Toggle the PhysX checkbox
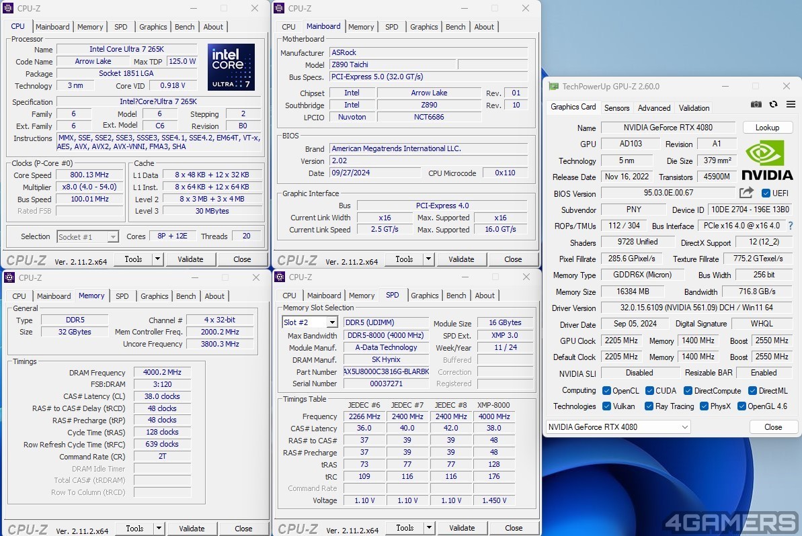 click(x=705, y=406)
